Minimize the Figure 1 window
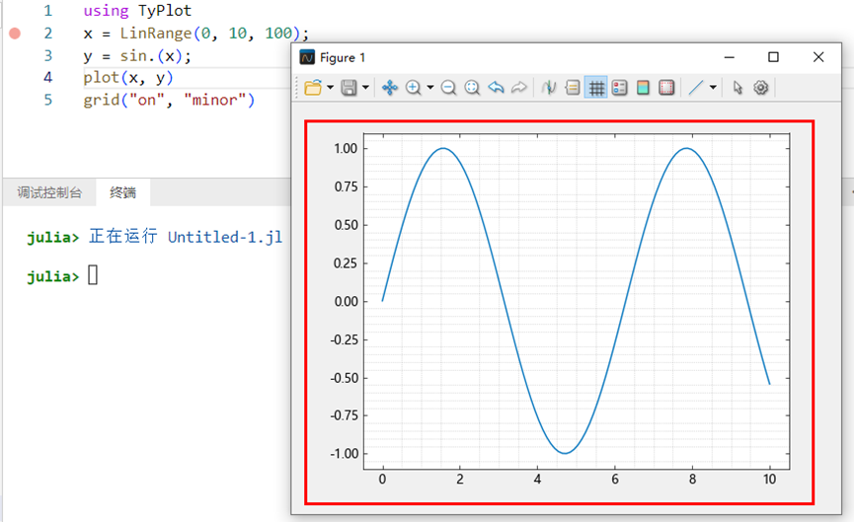The height and width of the screenshot is (522, 854). click(x=730, y=57)
